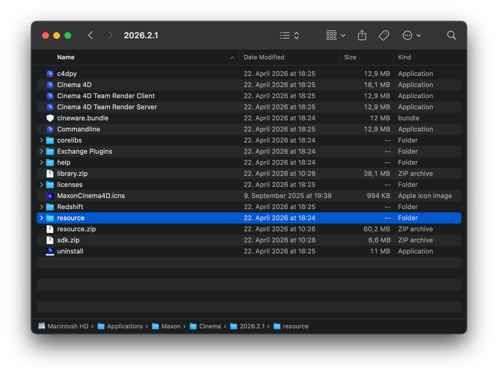This screenshot has height=375, width=498.
Task: Click the uninstall application icon
Action: (x=50, y=251)
